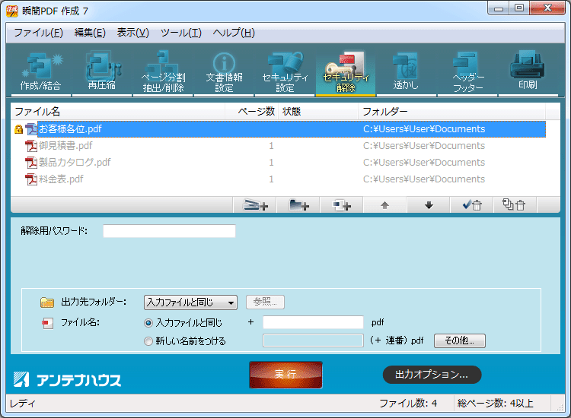Click the 解除用パスワード input field

pyautogui.click(x=169, y=231)
